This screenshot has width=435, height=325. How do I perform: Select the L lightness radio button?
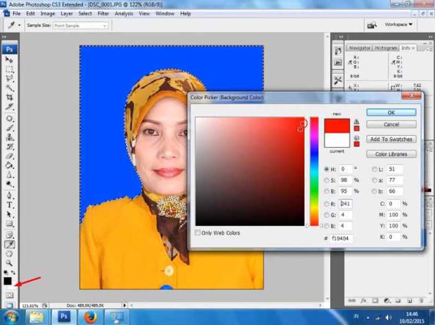click(375, 169)
